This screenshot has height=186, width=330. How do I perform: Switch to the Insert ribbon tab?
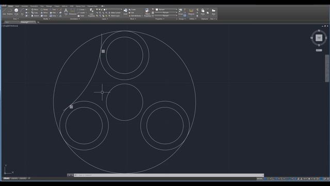pyautogui.click(x=17, y=6)
